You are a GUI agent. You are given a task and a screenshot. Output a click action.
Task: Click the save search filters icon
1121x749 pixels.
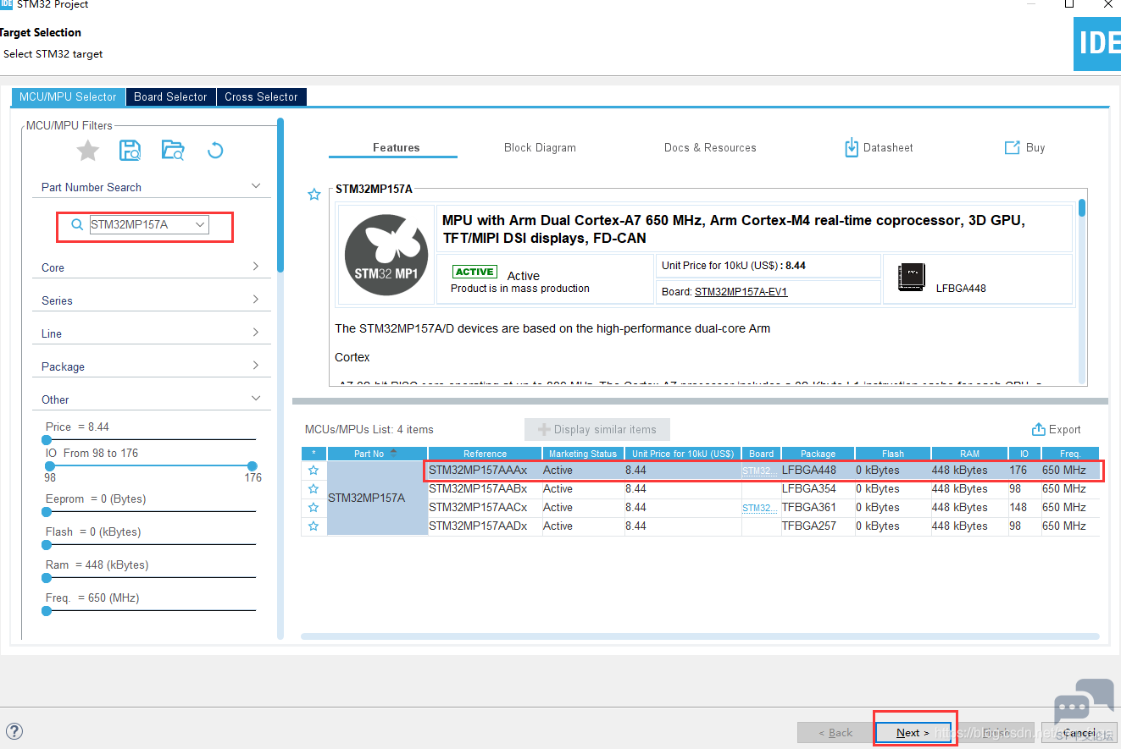tap(130, 151)
